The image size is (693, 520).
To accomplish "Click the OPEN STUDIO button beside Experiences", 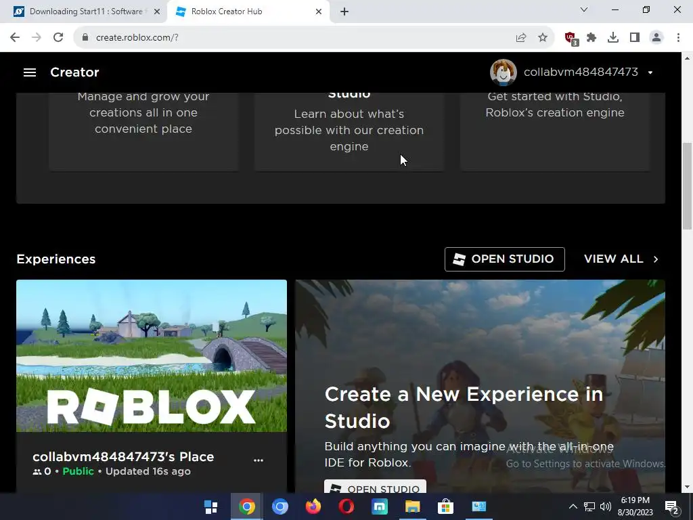I will [505, 259].
